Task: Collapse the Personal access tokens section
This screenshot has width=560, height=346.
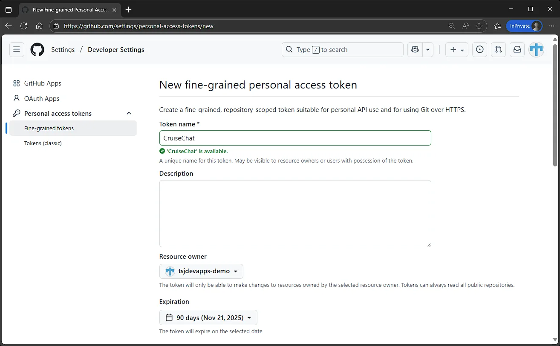Action: pyautogui.click(x=129, y=113)
